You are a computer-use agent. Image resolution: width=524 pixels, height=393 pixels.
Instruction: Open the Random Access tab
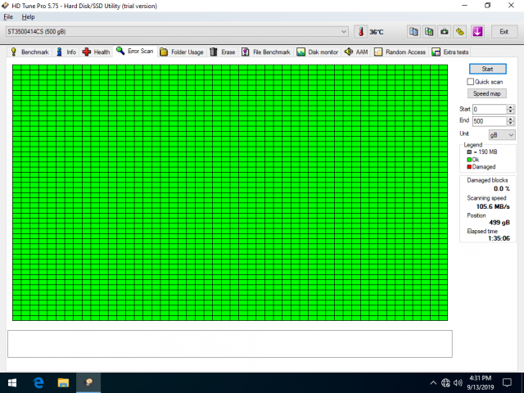(400, 52)
